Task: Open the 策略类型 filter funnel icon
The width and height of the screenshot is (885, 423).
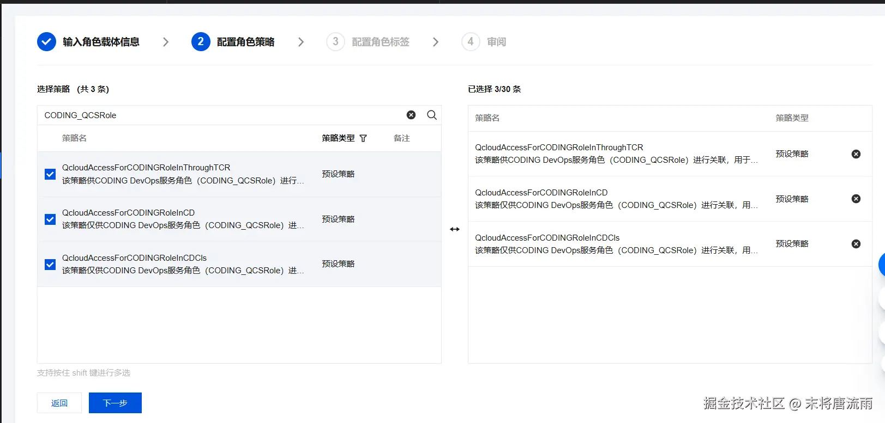Action: click(363, 138)
